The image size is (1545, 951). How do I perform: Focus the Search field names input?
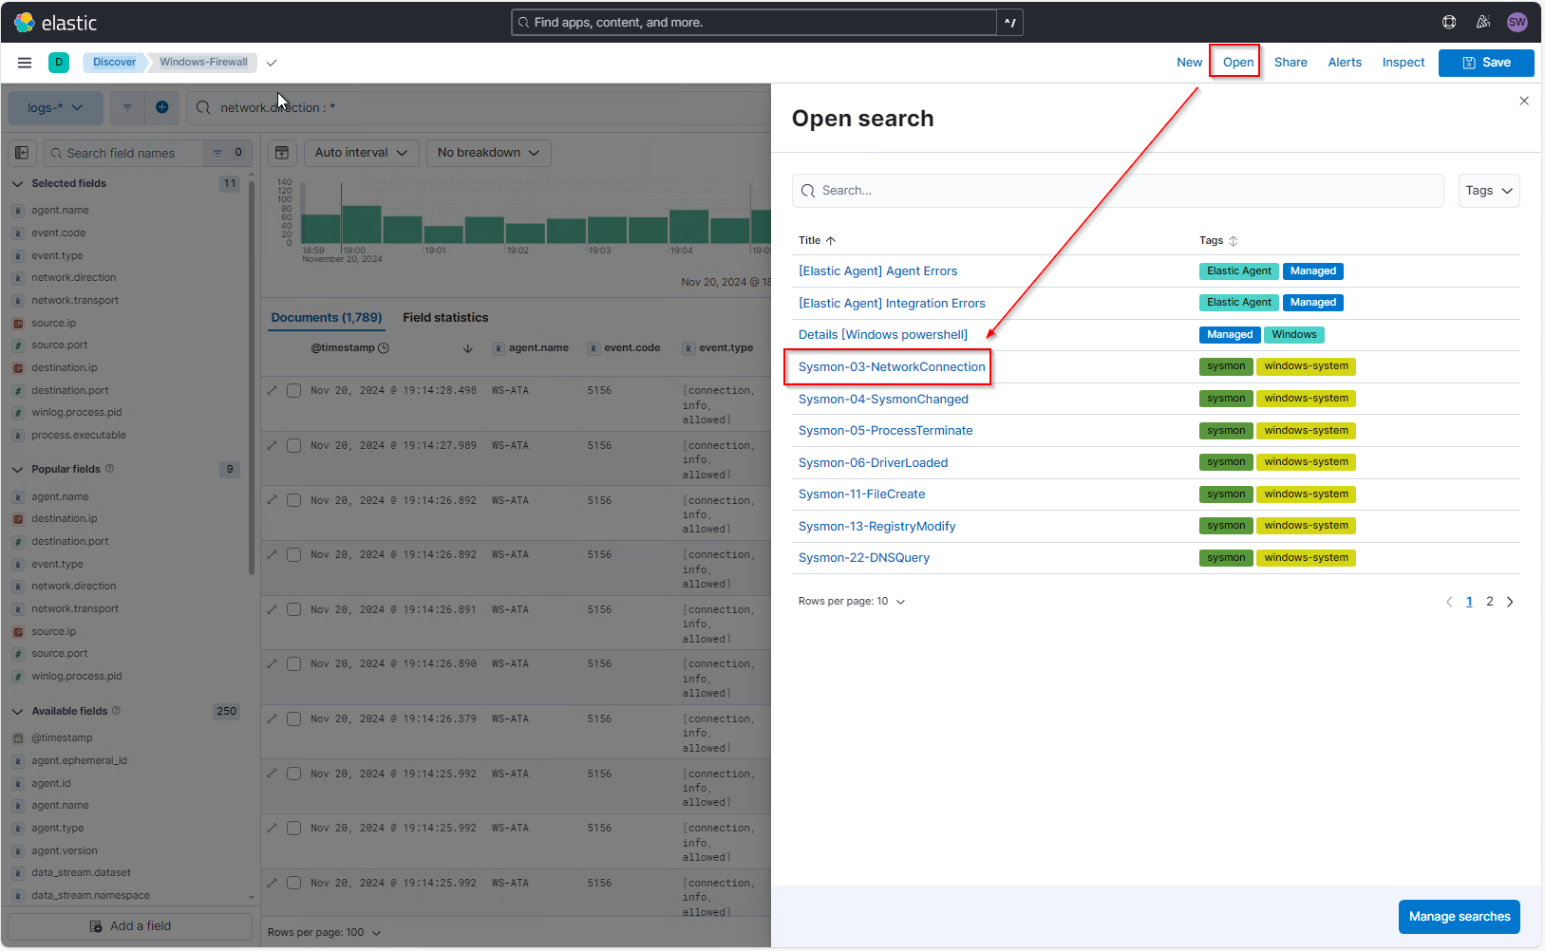[x=122, y=153]
